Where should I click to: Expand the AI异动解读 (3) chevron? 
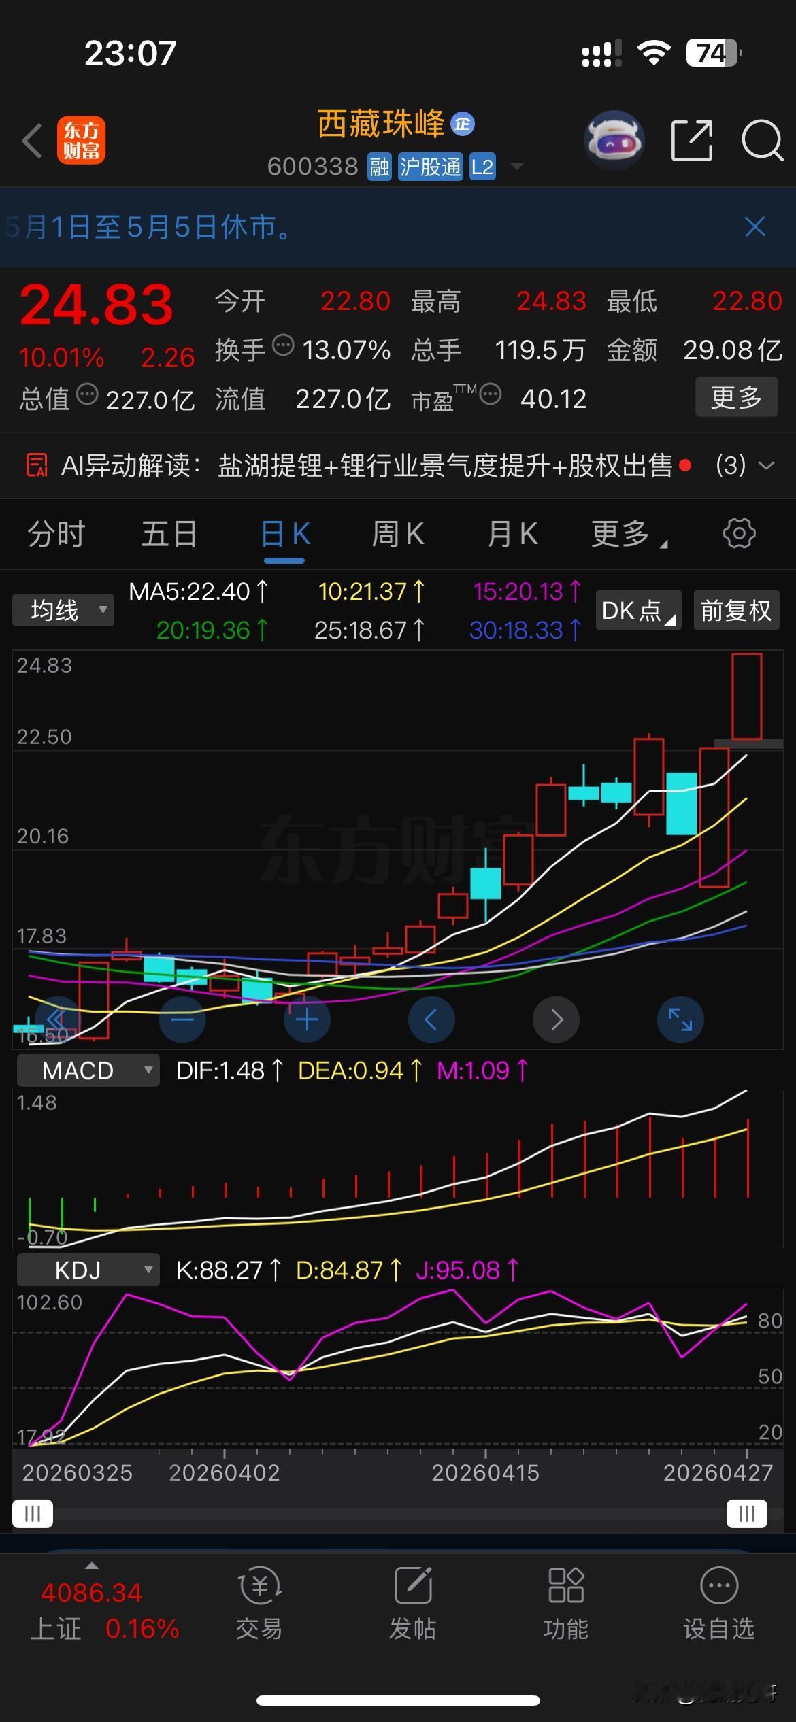(766, 466)
